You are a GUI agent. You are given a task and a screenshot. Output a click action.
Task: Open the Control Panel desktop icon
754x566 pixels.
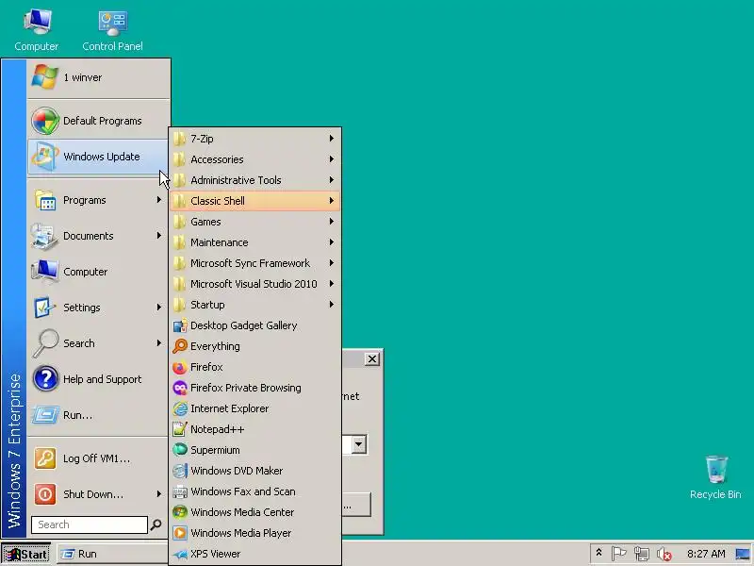click(x=112, y=30)
